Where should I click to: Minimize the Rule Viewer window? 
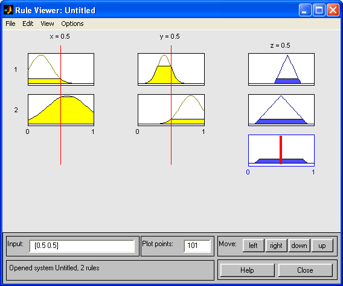tap(305, 10)
